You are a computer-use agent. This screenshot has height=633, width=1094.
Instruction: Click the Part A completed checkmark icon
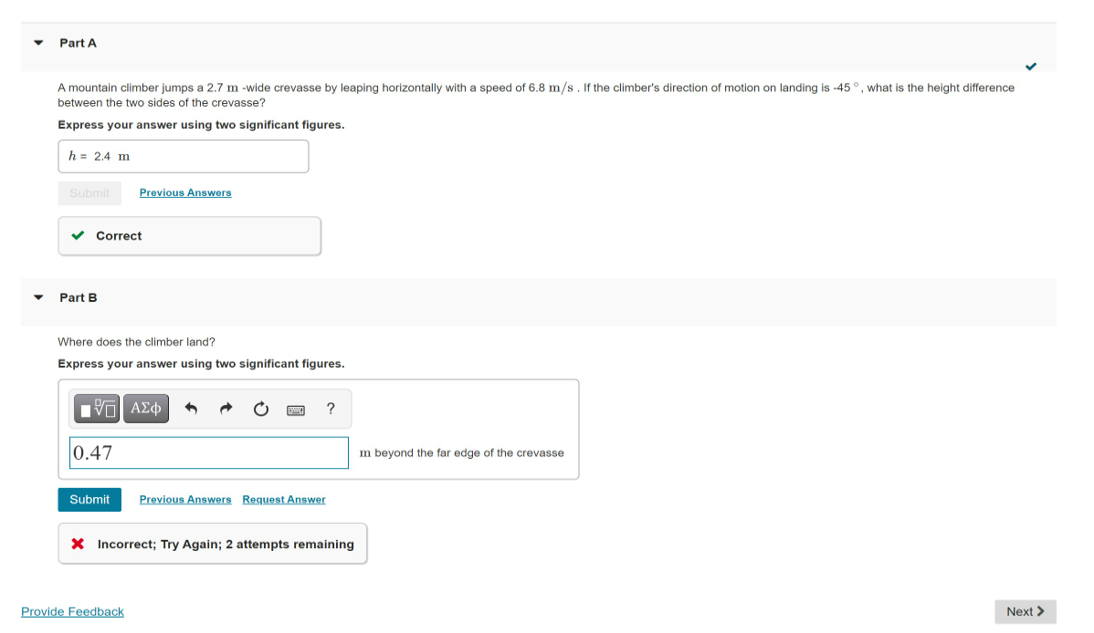click(x=1030, y=67)
